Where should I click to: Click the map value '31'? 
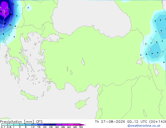[7, 3]
